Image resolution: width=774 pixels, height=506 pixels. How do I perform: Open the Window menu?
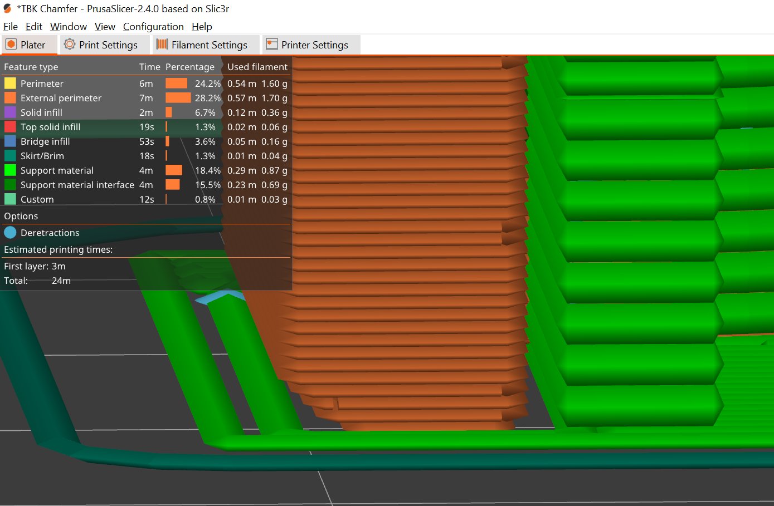(x=69, y=27)
